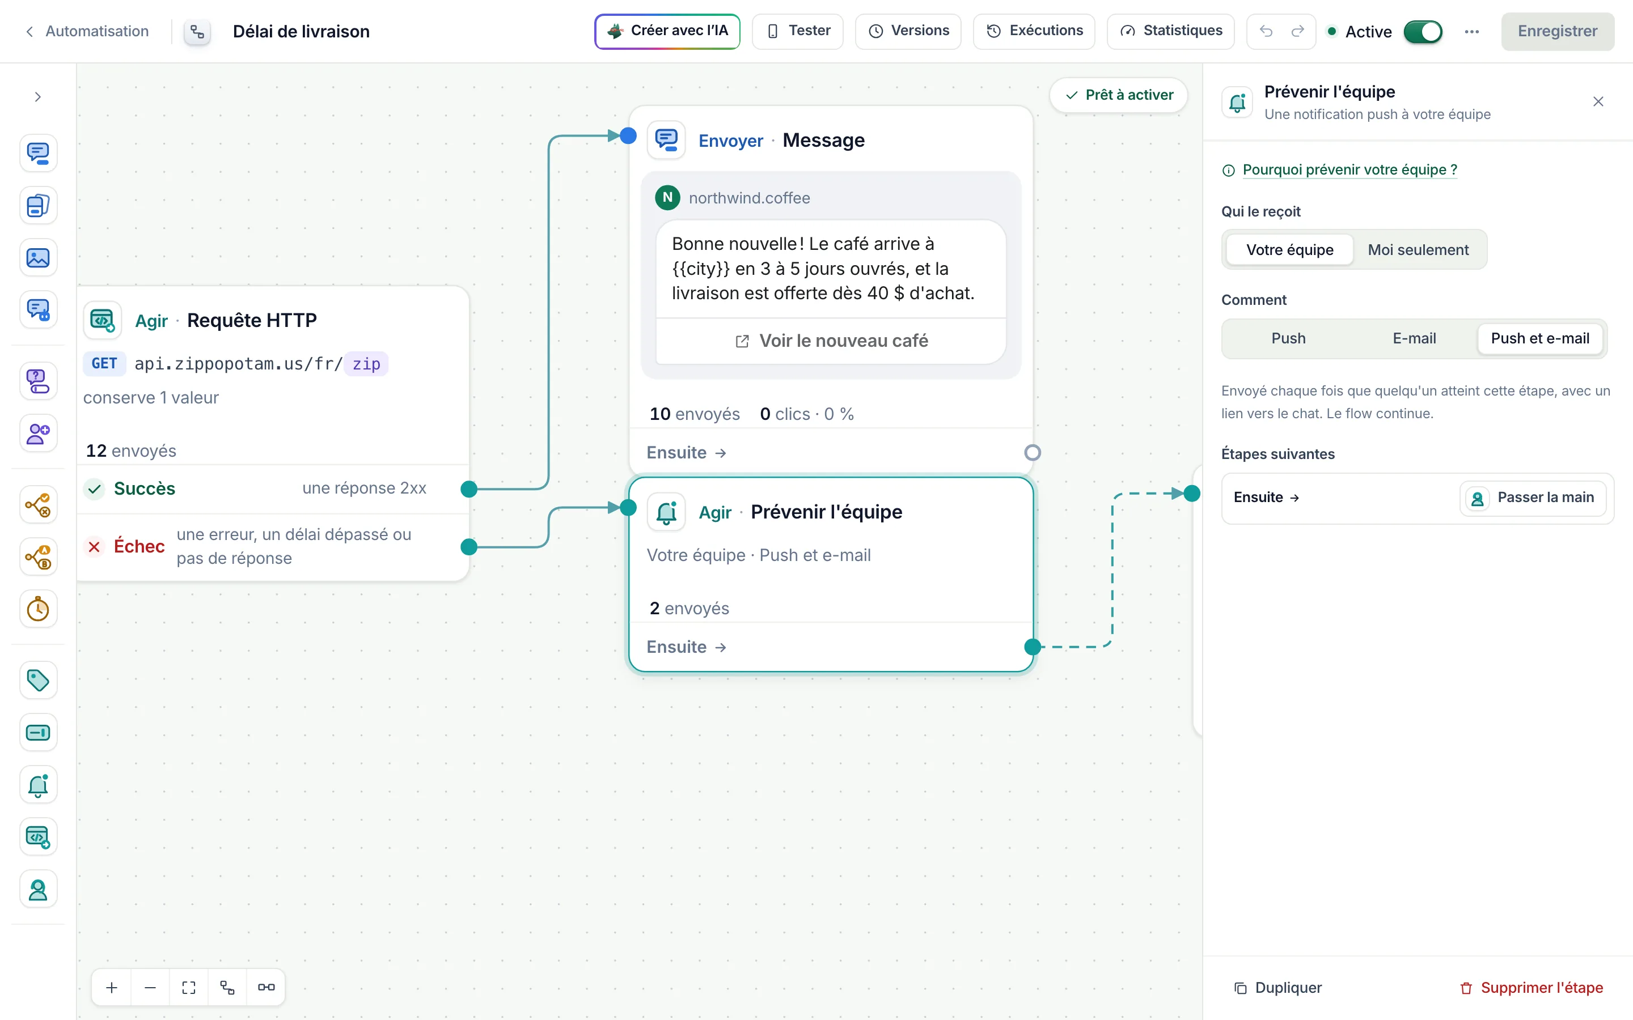The width and height of the screenshot is (1633, 1020).
Task: Toggle the Active switch off
Action: point(1423,32)
